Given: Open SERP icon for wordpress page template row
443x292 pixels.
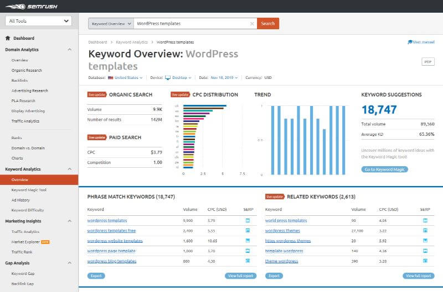Looking at the screenshot, I should coord(248,251).
